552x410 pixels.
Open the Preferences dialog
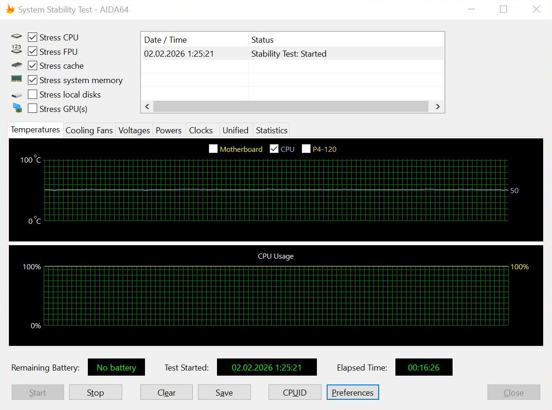tap(353, 392)
